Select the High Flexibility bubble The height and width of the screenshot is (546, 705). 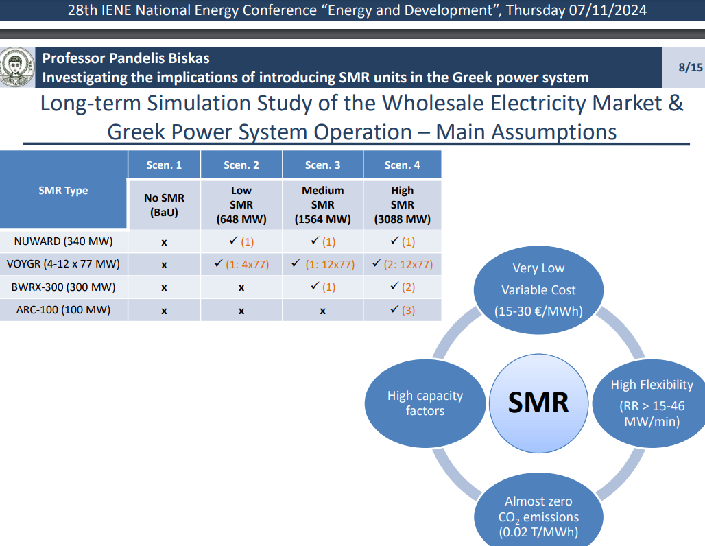[652, 403]
